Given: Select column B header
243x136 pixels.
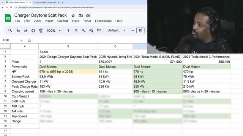Looking at the screenshot, I should click(68, 46).
